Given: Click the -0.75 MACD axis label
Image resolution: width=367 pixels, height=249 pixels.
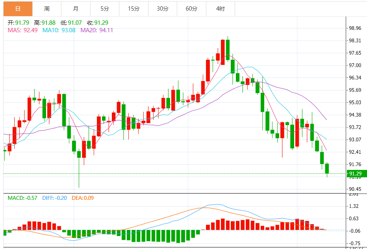Looking at the screenshot, I should (354, 243).
